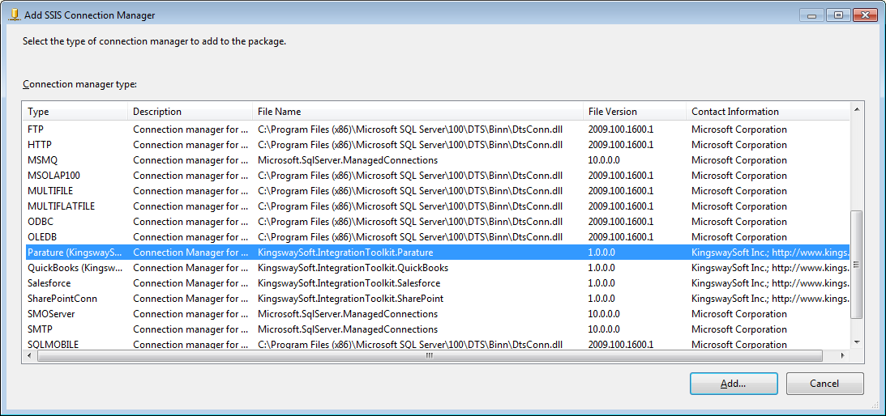Select the MULTIFLATFILE connection type row

pyautogui.click(x=435, y=206)
